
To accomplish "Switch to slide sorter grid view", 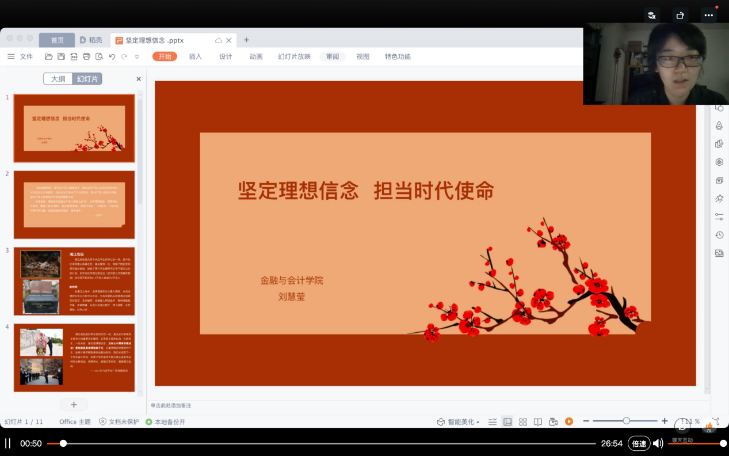I will tap(522, 421).
